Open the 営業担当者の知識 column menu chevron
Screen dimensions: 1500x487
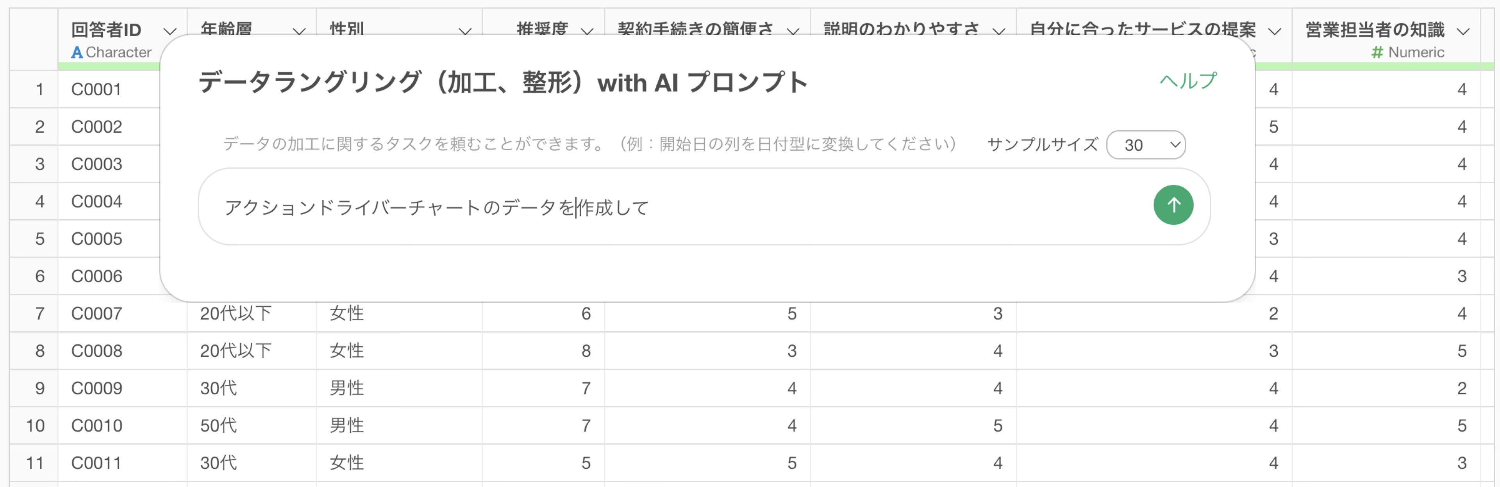point(1463,32)
